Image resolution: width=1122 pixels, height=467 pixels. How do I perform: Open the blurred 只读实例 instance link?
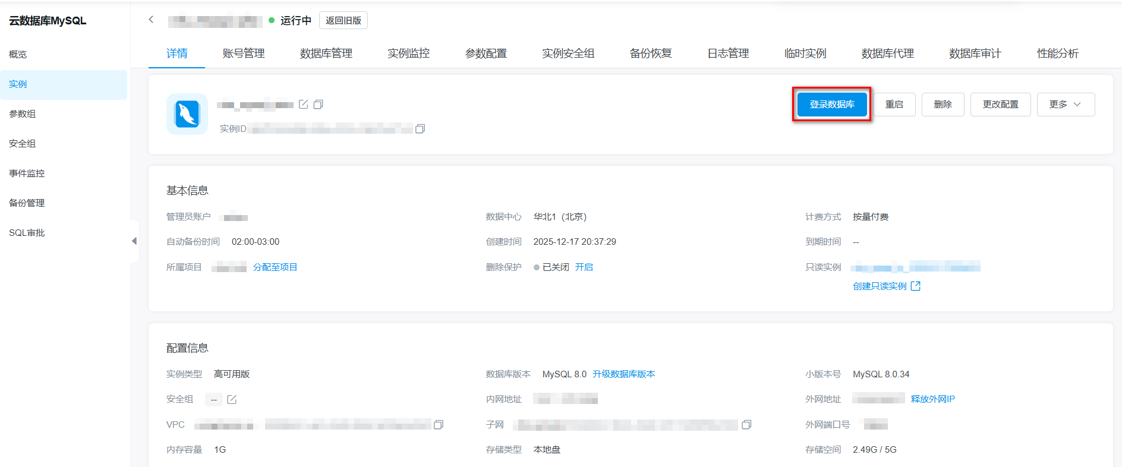point(916,267)
